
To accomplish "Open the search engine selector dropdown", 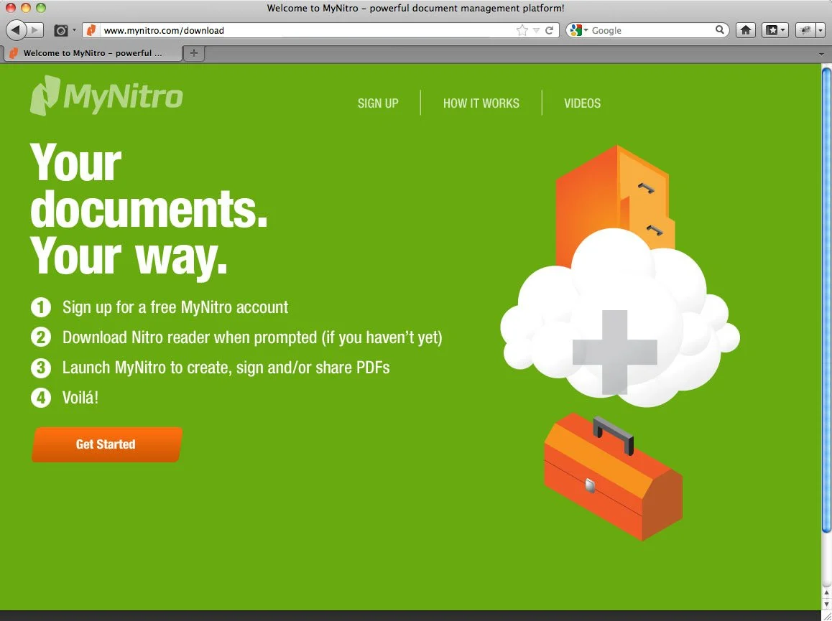I will 578,30.
